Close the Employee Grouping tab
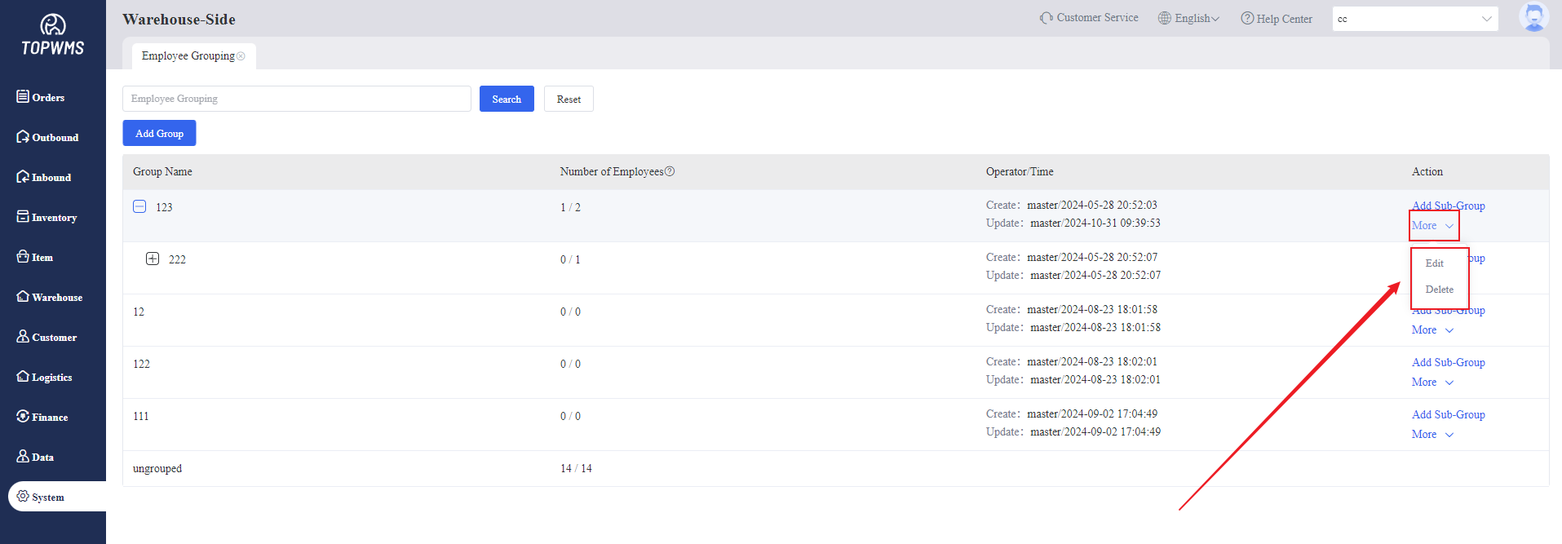Viewport: 1562px width, 544px height. click(x=241, y=56)
